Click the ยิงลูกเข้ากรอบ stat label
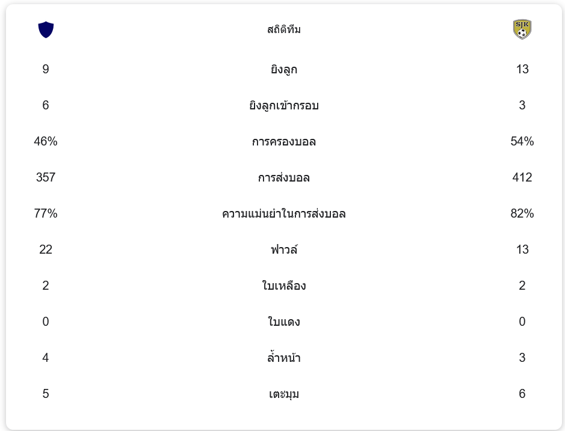The height and width of the screenshot is (431, 565). 284,106
